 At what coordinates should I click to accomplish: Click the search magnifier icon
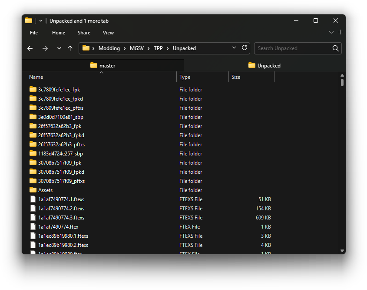(x=336, y=48)
